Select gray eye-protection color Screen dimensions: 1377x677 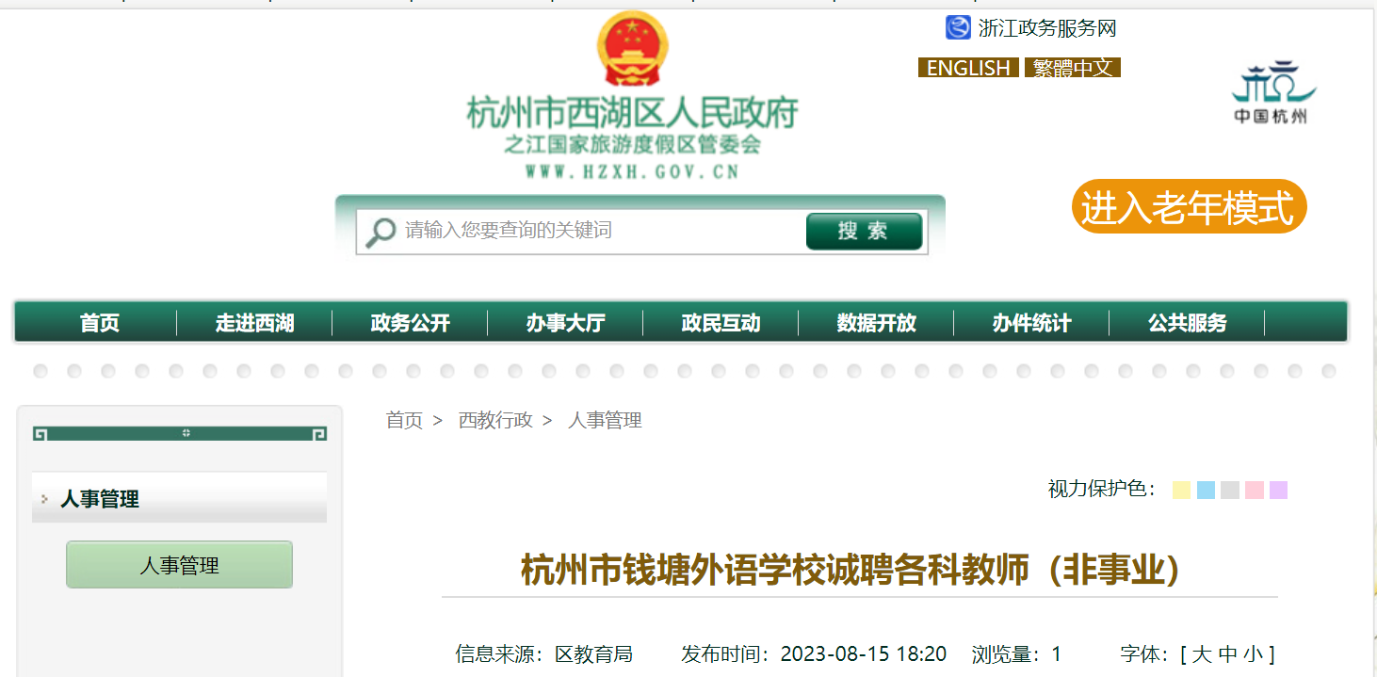click(x=1230, y=491)
